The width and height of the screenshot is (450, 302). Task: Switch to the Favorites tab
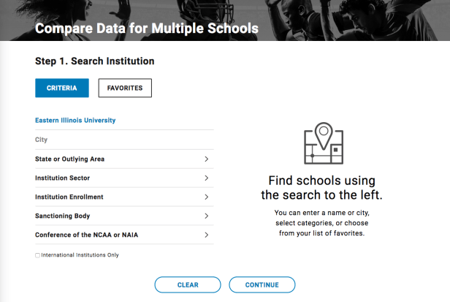coord(125,88)
